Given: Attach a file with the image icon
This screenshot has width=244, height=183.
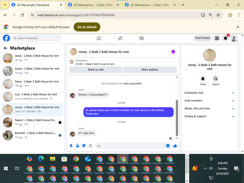Looking at the screenshot, I should click(78, 146).
